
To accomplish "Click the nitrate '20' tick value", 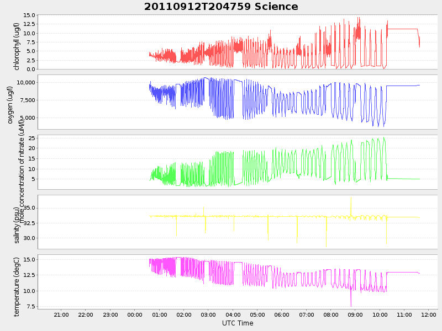I will tap(32, 148).
